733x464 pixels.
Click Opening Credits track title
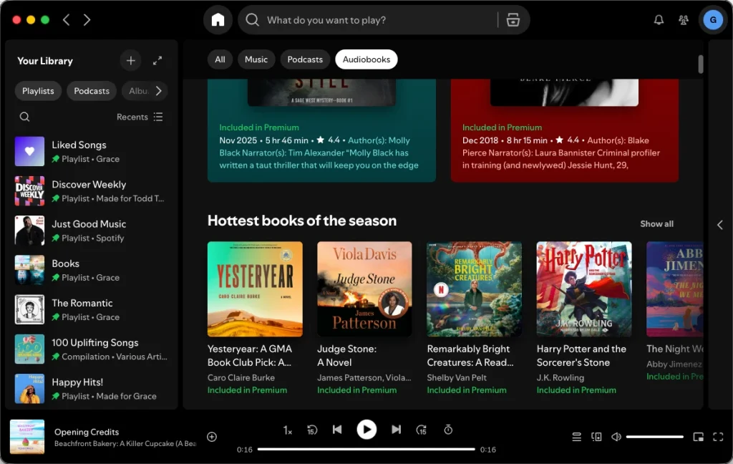pyautogui.click(x=87, y=432)
